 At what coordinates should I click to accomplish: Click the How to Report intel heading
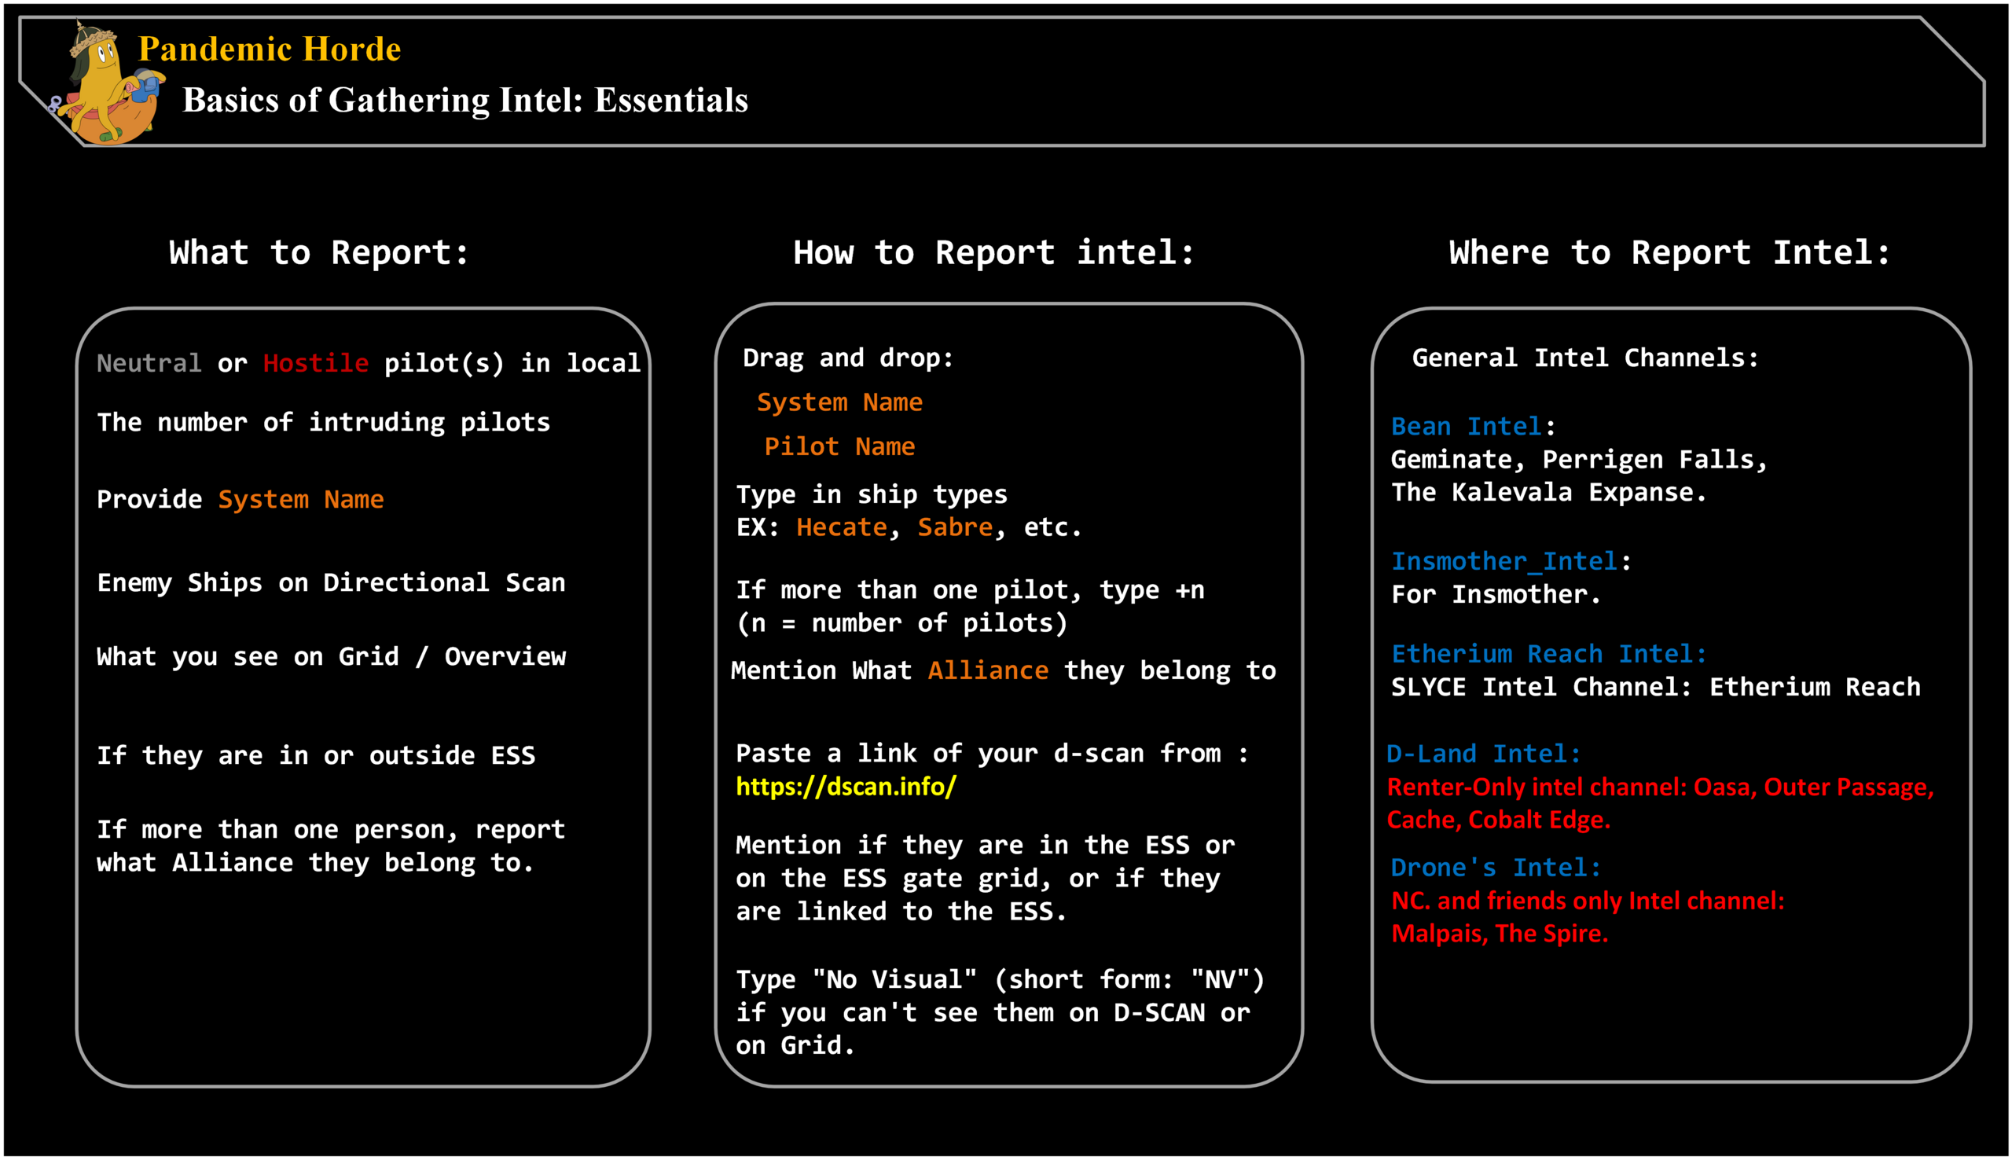993,252
